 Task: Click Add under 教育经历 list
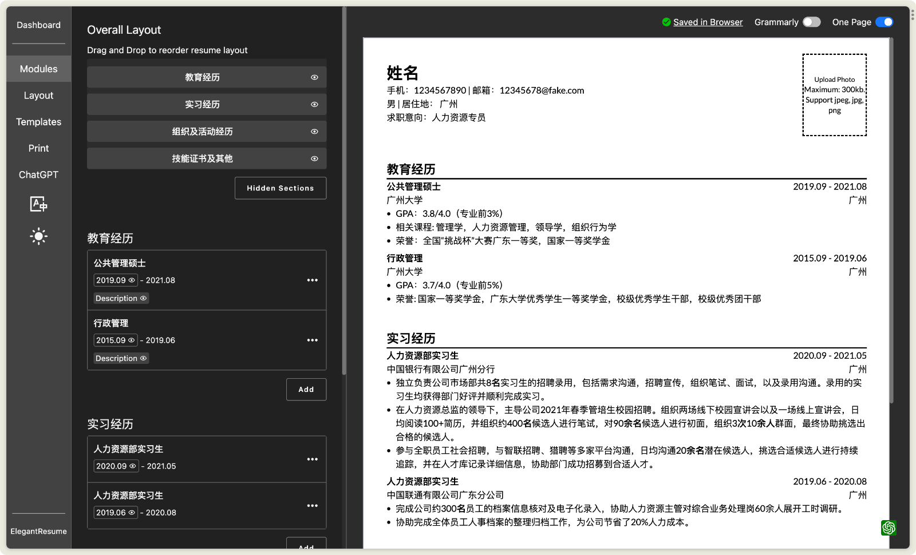306,389
